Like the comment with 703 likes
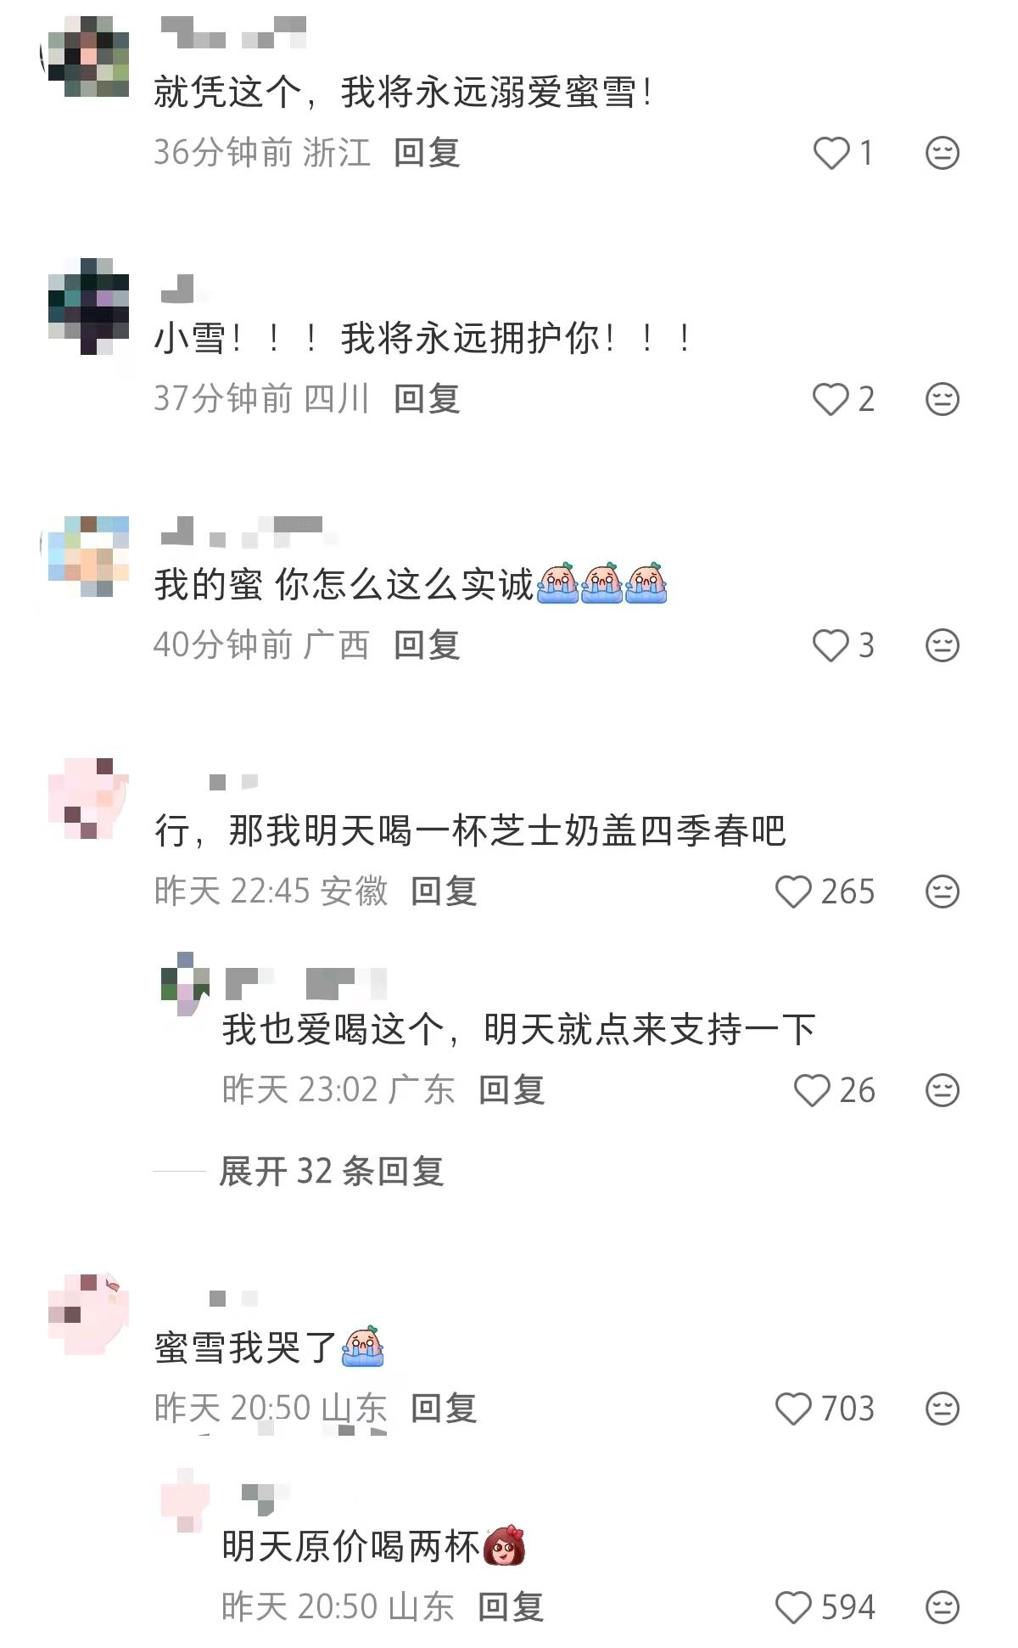The image size is (1018, 1648). click(794, 1409)
